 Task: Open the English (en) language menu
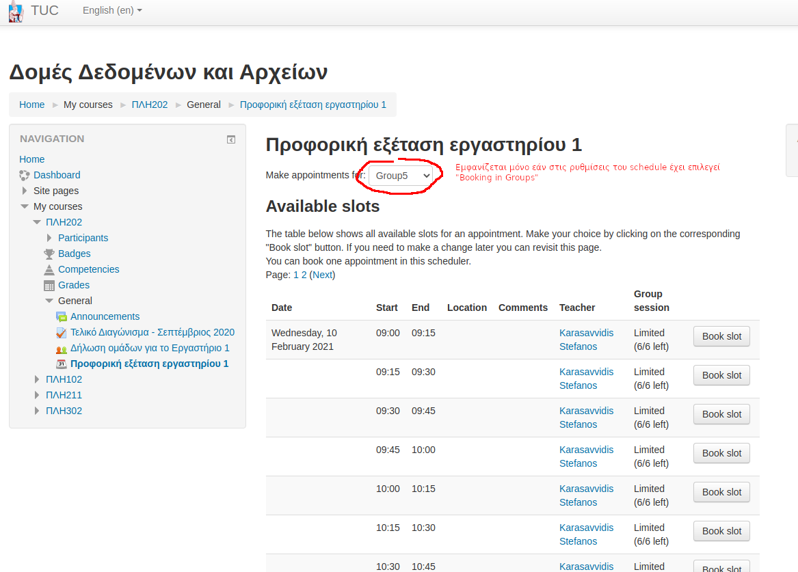click(112, 11)
